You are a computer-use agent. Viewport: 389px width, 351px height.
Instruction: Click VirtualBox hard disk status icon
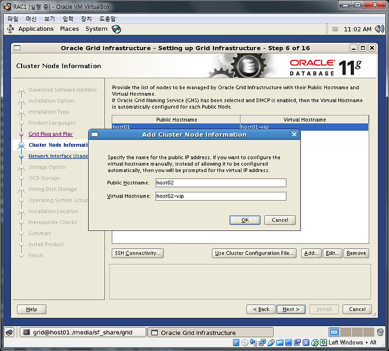coord(236,342)
